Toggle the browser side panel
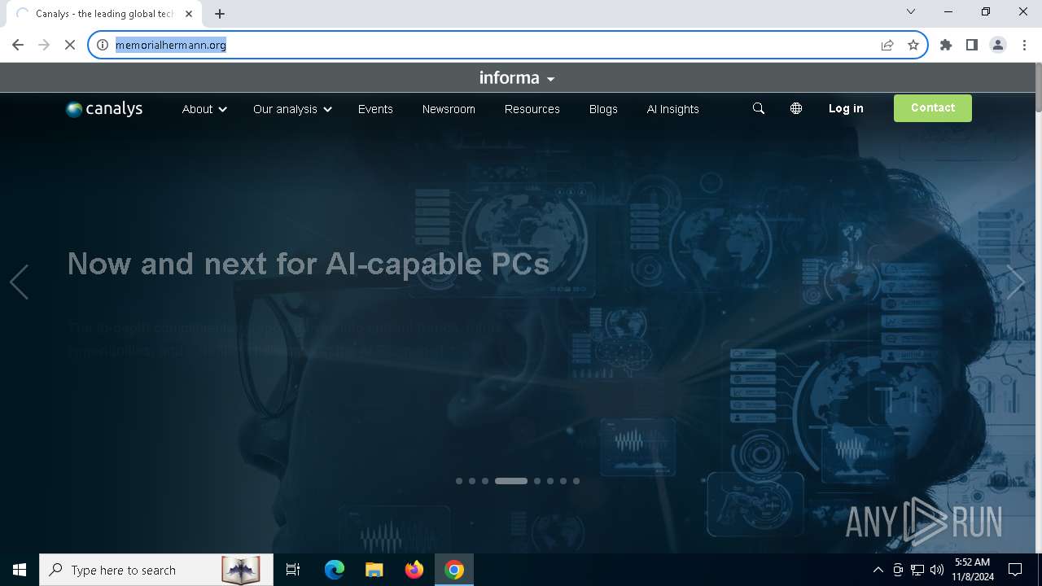The height and width of the screenshot is (586, 1042). click(972, 45)
